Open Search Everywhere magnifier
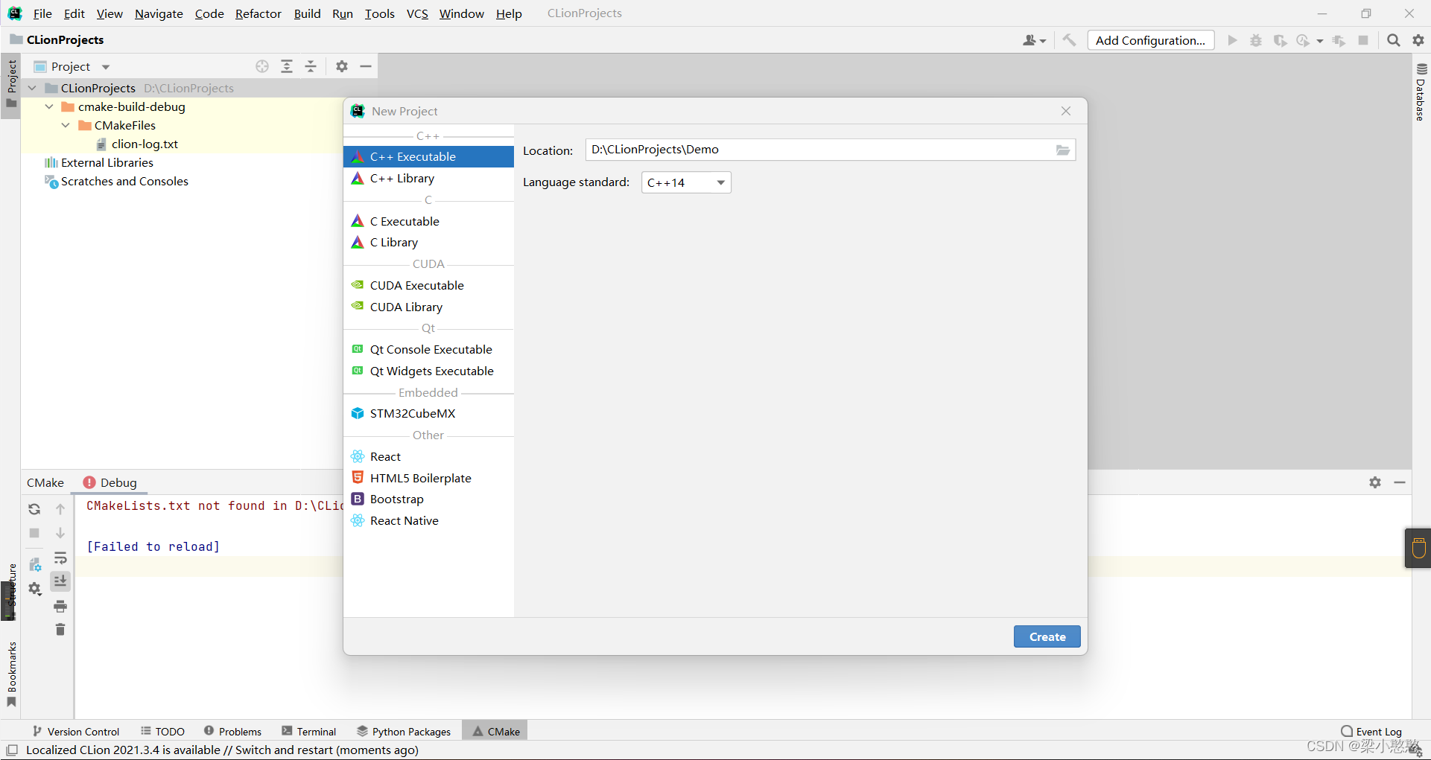Image resolution: width=1431 pixels, height=760 pixels. click(x=1393, y=40)
